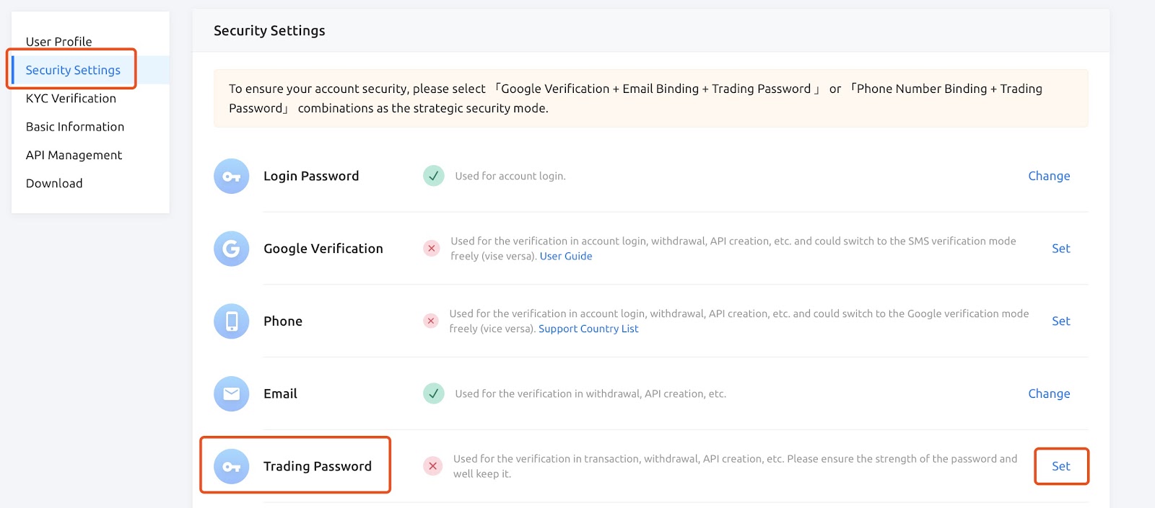The image size is (1155, 508).
Task: Click red X status beside Phone
Action: click(431, 321)
